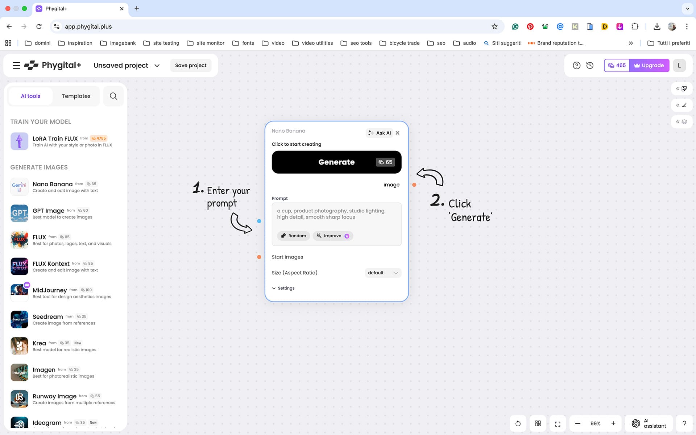Open the hamburger menu next to Phygital+ logo

point(16,65)
